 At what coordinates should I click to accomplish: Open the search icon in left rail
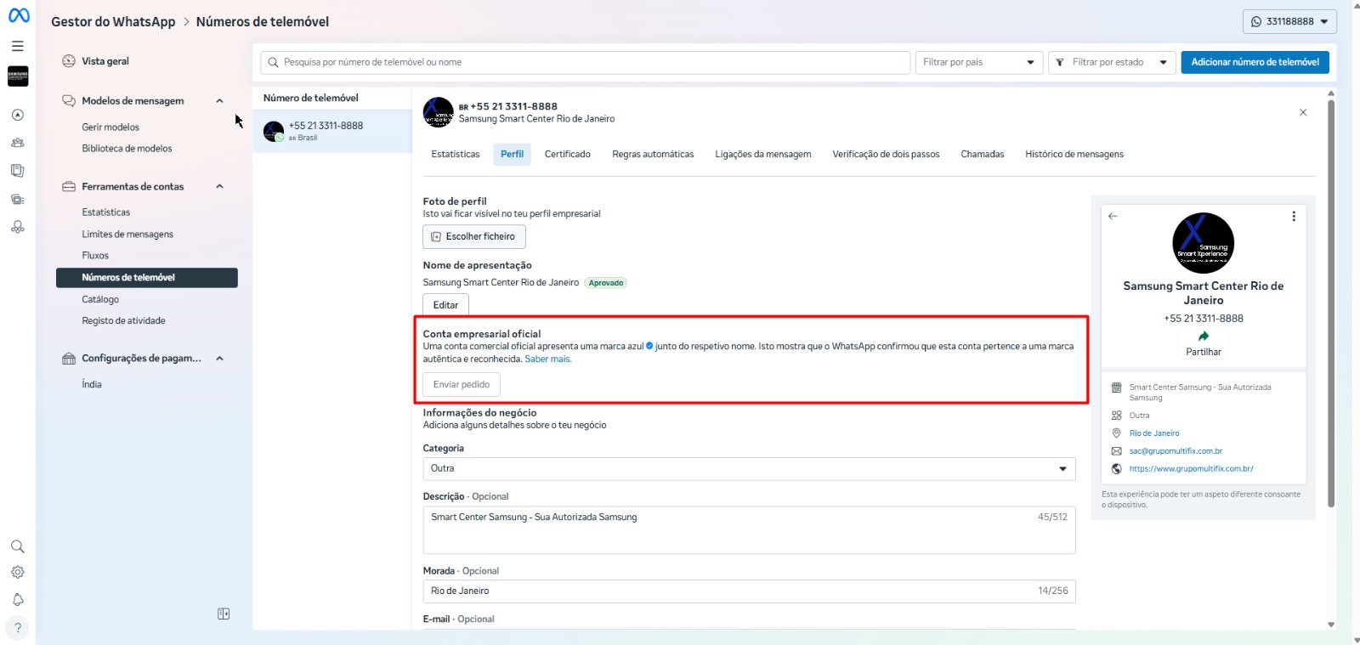tap(18, 546)
